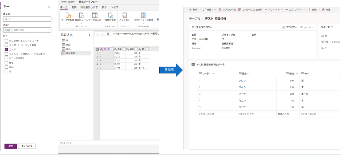341x155 pixels.
Task: Open パラメーターの管理 in the ribbon
Action: (144, 17)
